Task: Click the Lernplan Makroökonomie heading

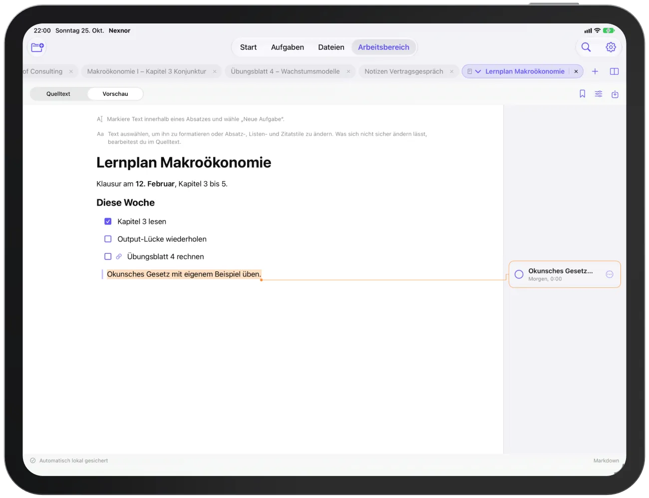Action: pos(184,163)
